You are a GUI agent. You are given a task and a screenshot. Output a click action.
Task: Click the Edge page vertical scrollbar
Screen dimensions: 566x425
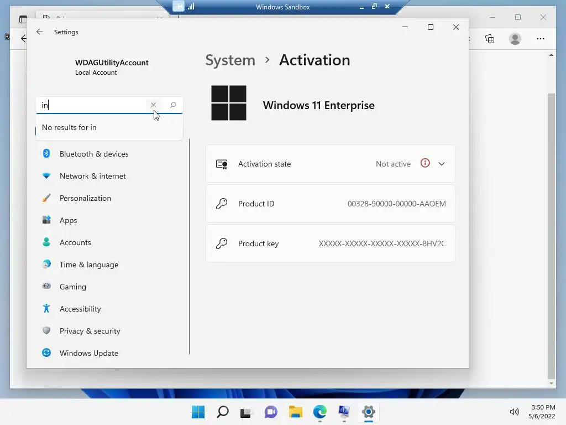(551, 237)
